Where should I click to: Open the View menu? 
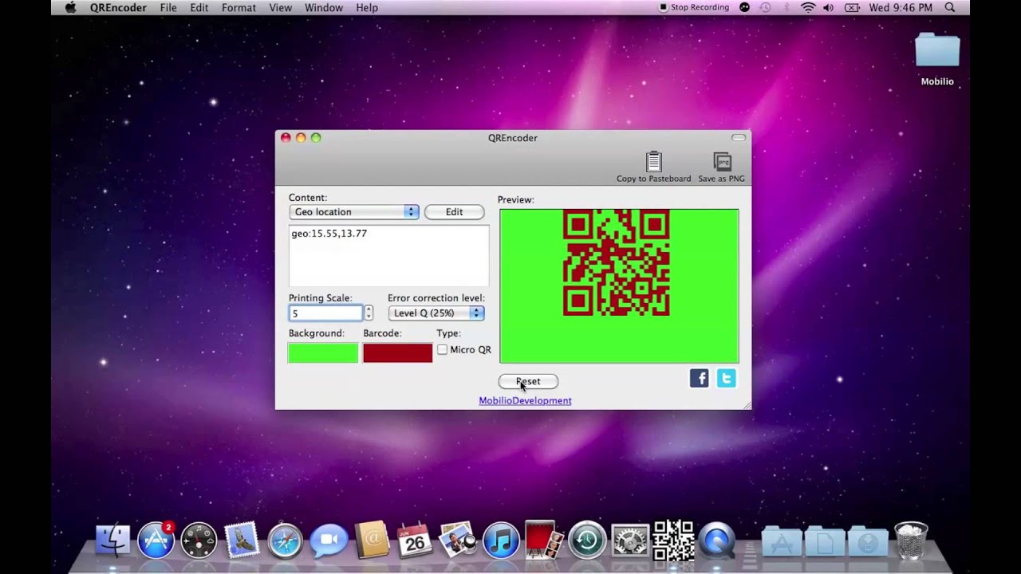(x=280, y=7)
